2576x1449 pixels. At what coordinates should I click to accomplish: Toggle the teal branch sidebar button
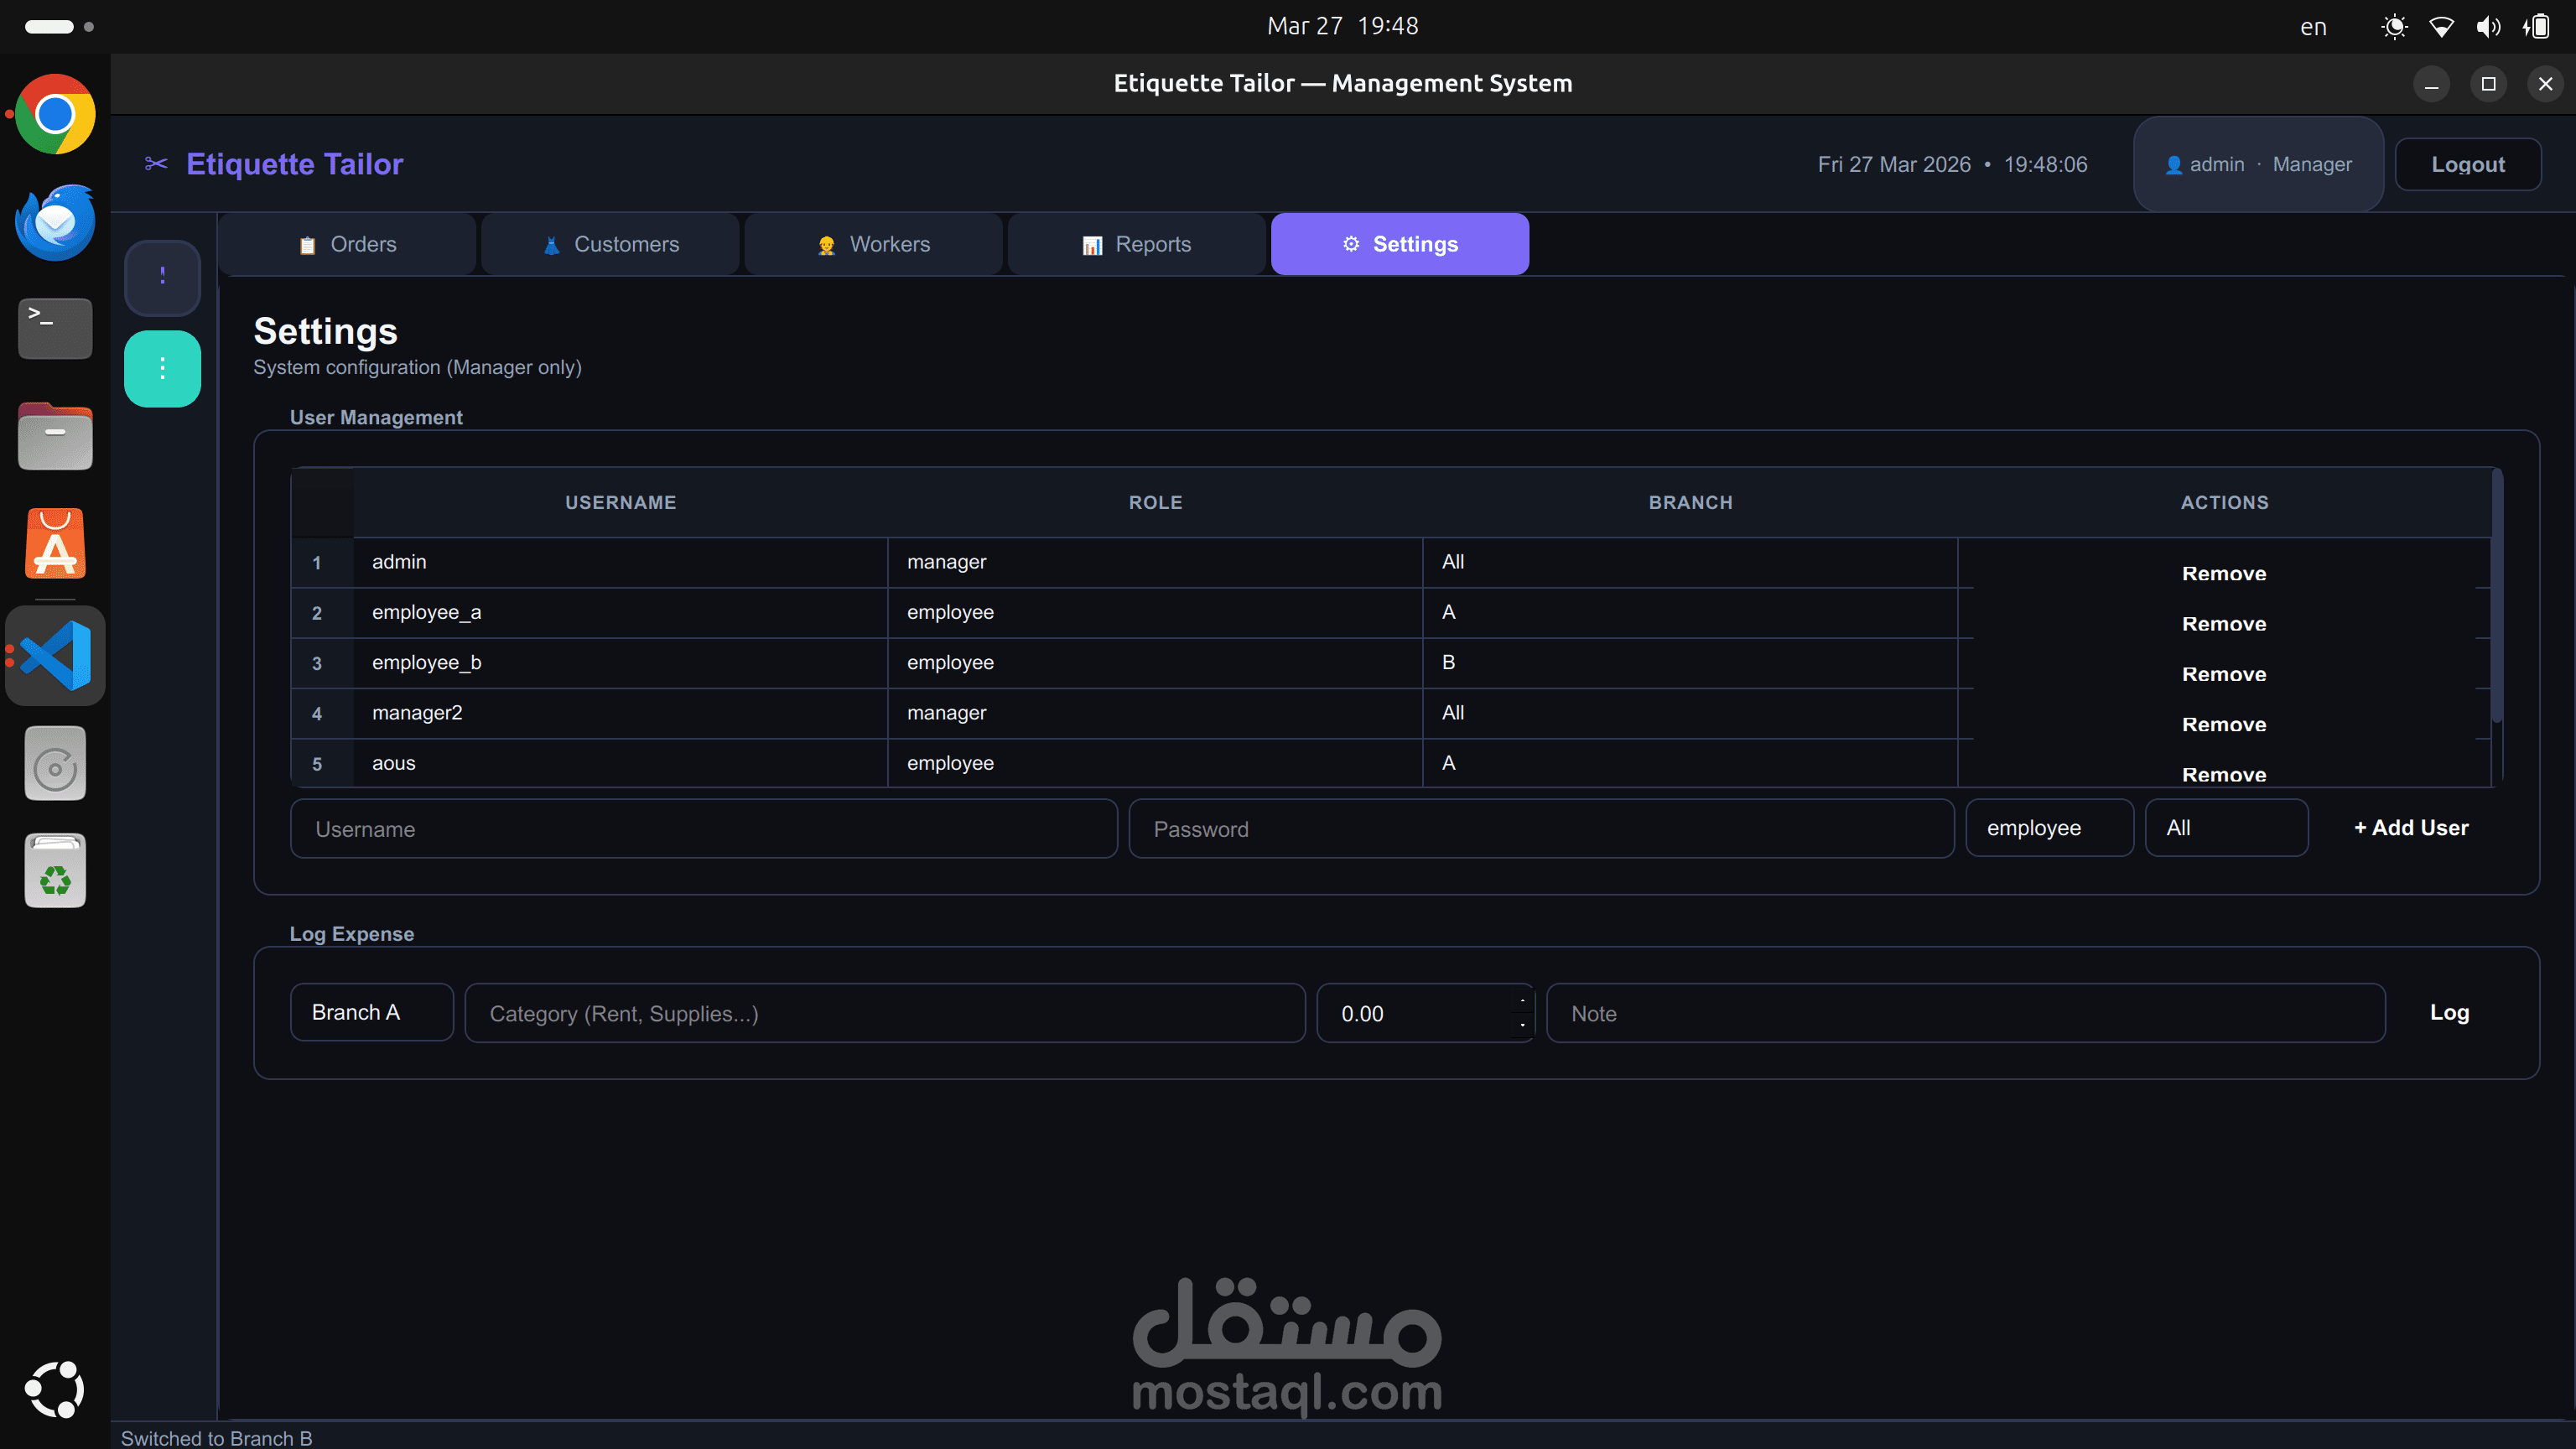point(162,369)
